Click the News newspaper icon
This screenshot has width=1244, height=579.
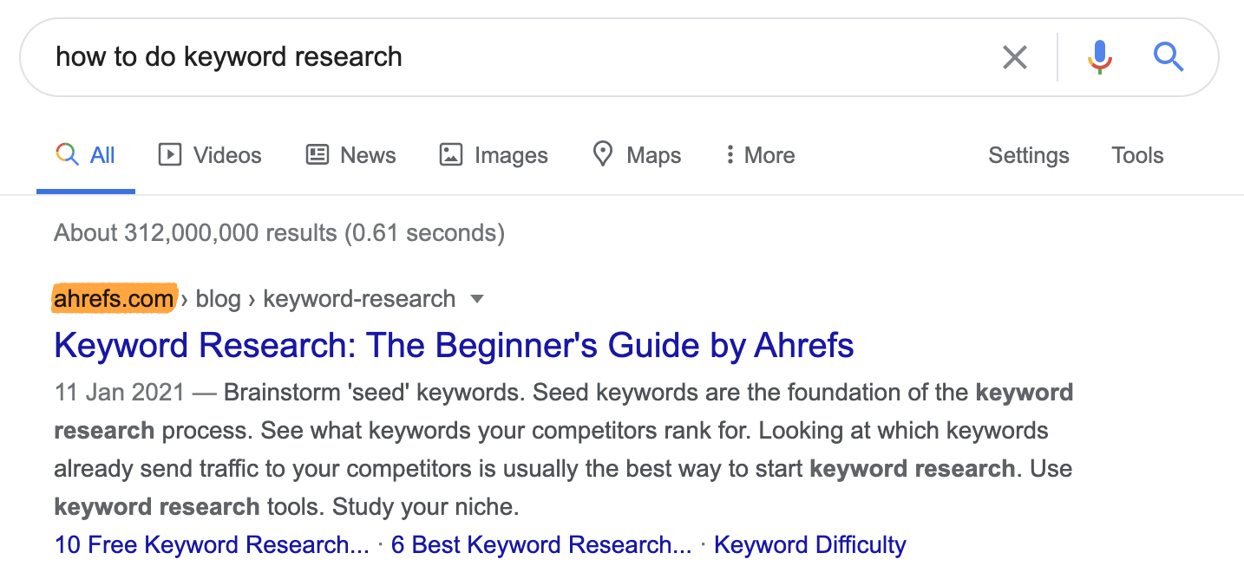318,155
